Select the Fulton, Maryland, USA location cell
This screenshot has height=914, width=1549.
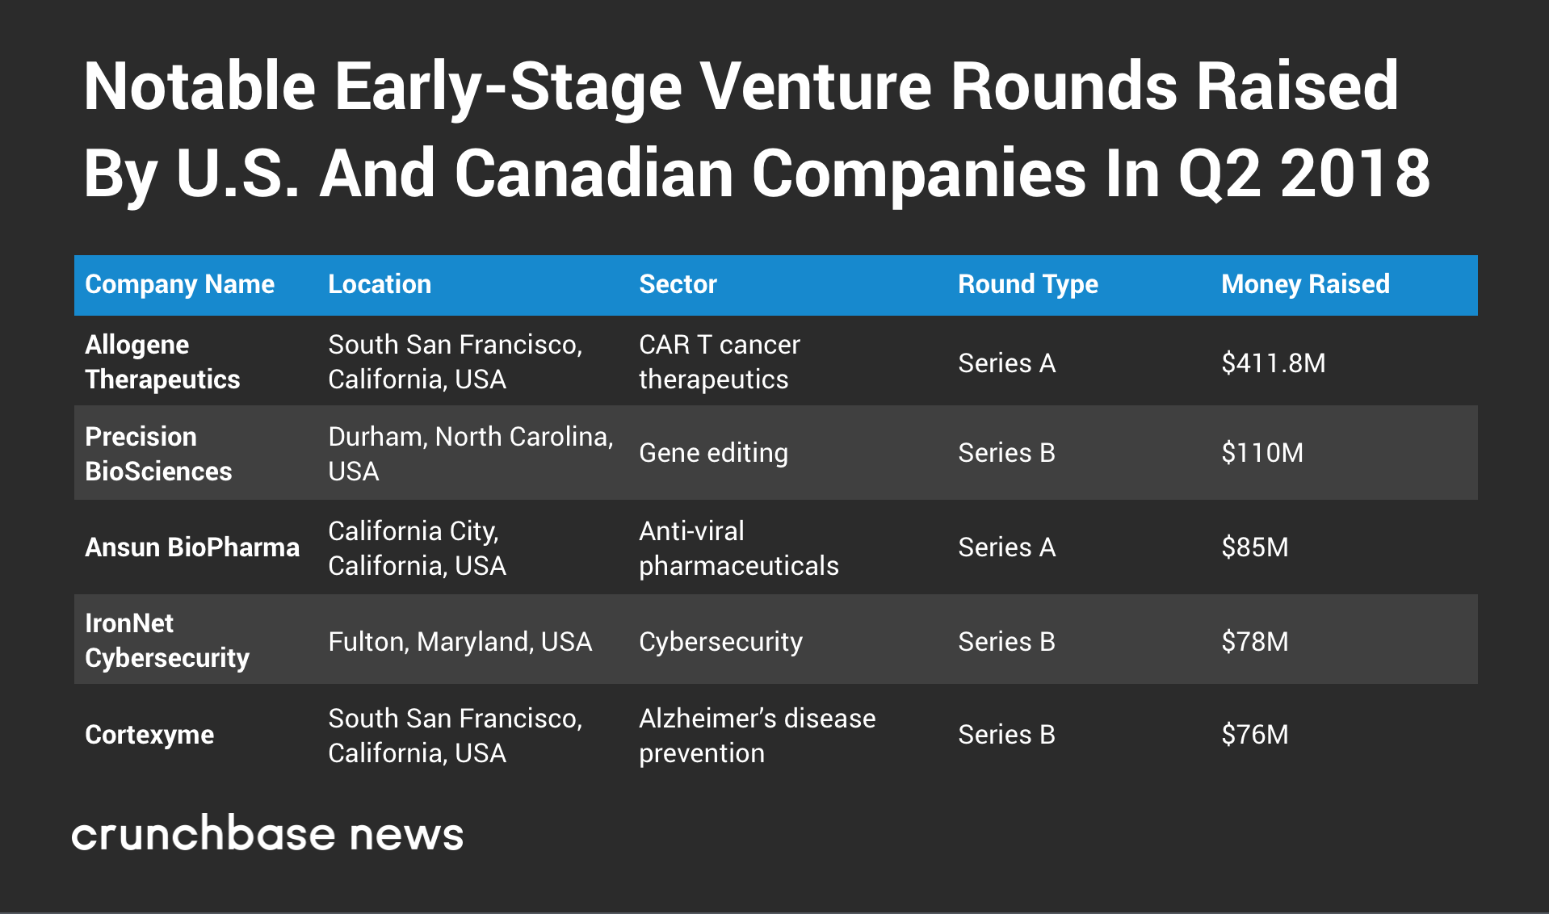pos(460,642)
